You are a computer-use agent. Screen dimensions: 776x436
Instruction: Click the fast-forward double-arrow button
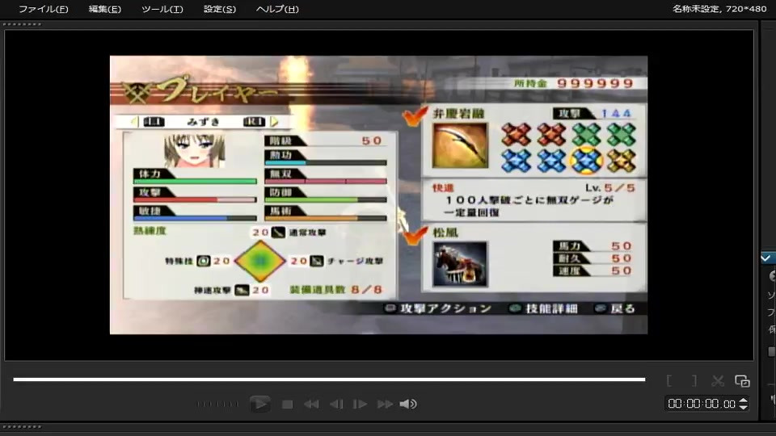(x=385, y=405)
